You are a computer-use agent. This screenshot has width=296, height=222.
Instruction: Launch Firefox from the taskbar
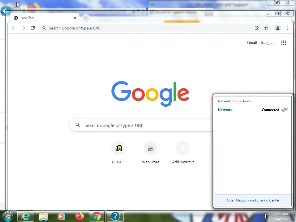(79, 216)
